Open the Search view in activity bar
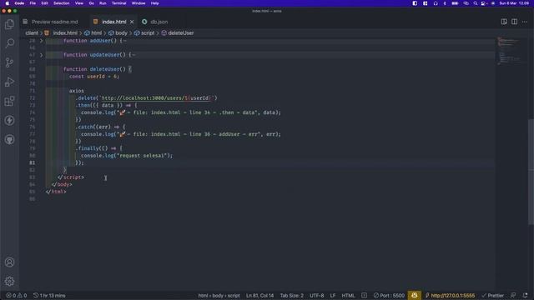 [9, 43]
